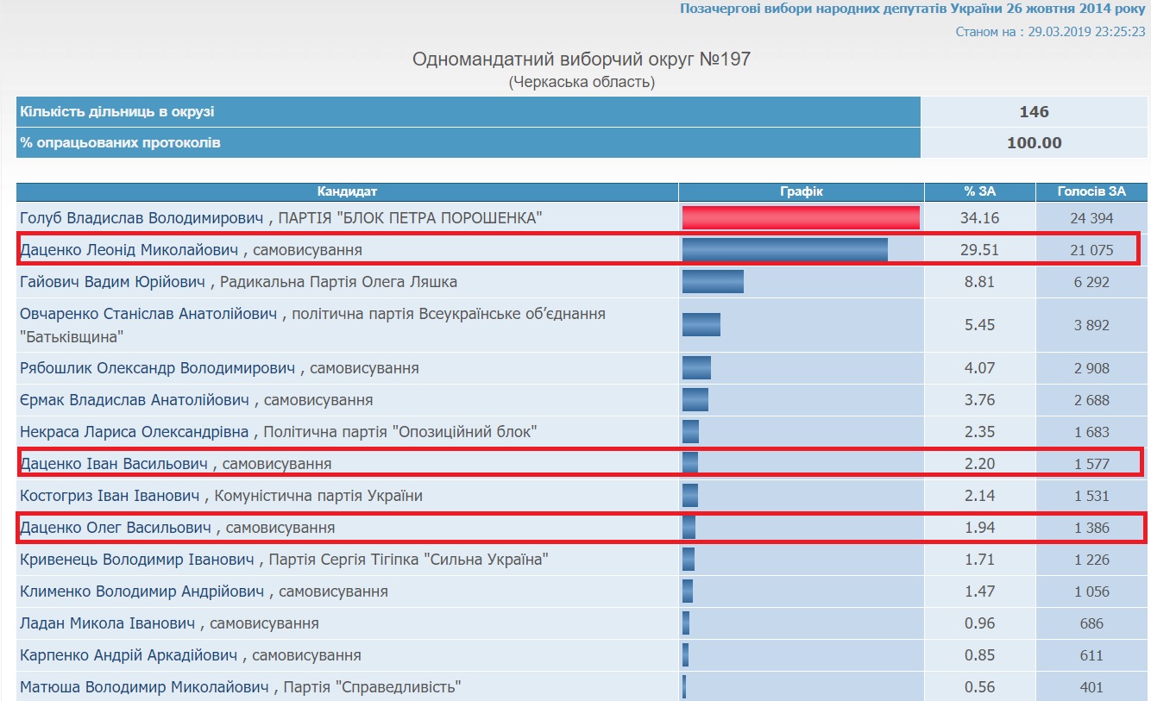Select Даценко Олег Васильович candidate
The image size is (1151, 701).
[116, 528]
